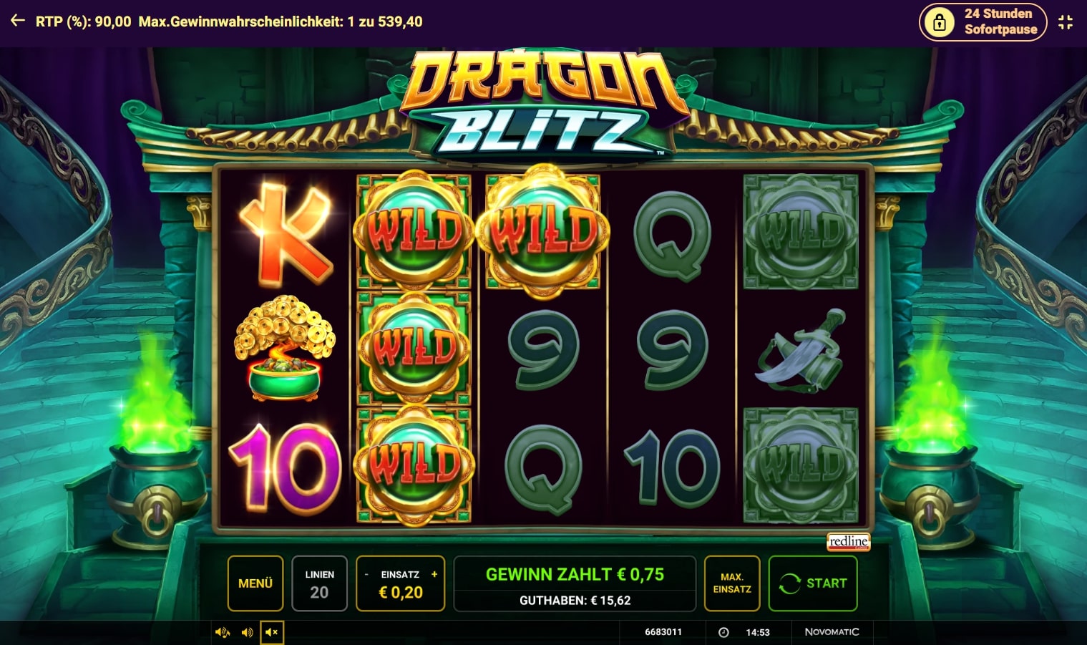This screenshot has width=1087, height=645.
Task: Select the sound effects only speaker icon
Action: coord(248,632)
